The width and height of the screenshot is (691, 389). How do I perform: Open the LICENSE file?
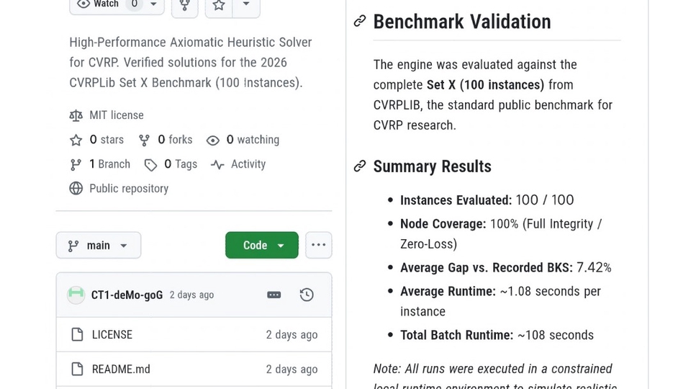112,334
